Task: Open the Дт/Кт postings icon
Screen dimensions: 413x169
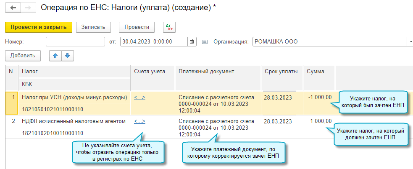Action: [170, 27]
